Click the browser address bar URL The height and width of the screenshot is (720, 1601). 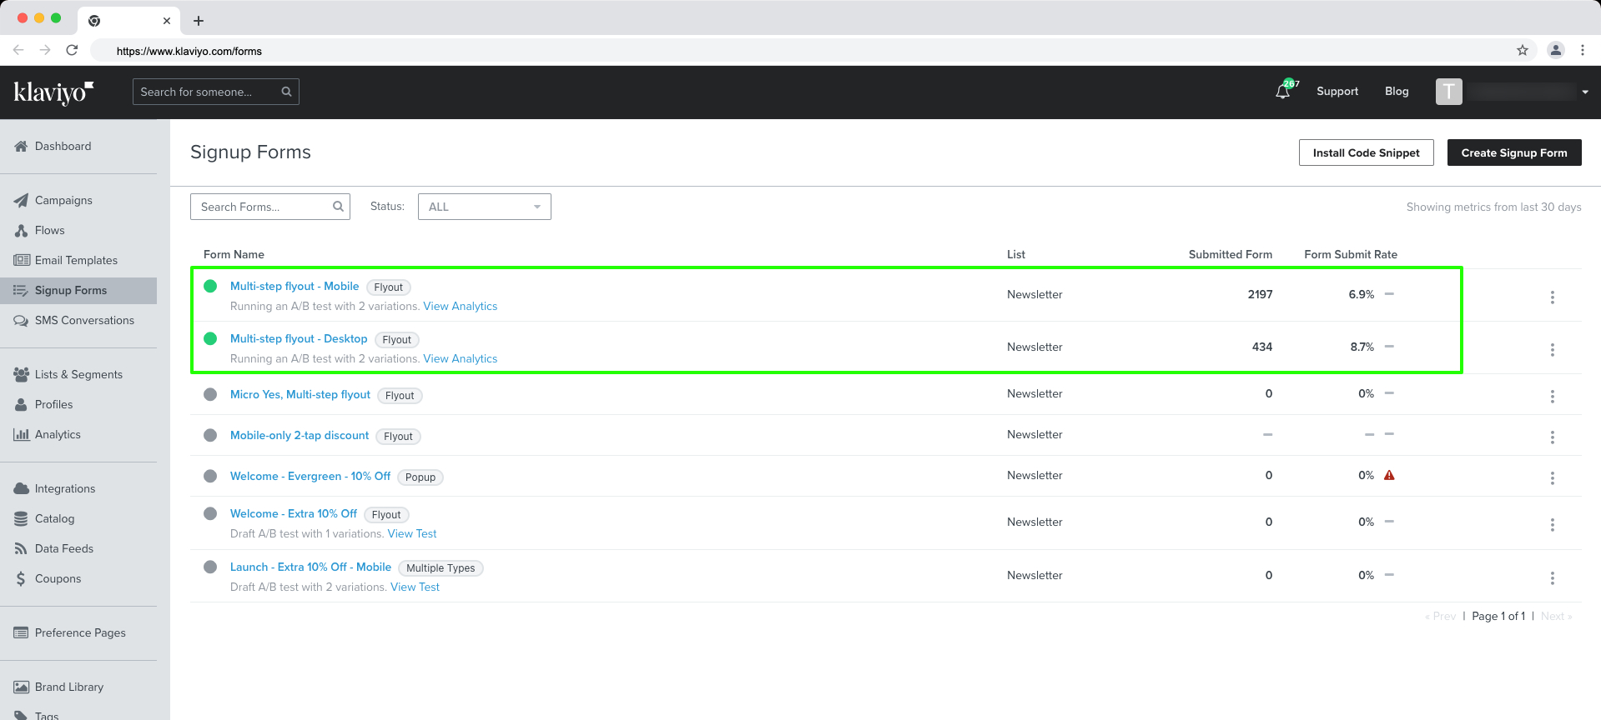click(x=189, y=51)
